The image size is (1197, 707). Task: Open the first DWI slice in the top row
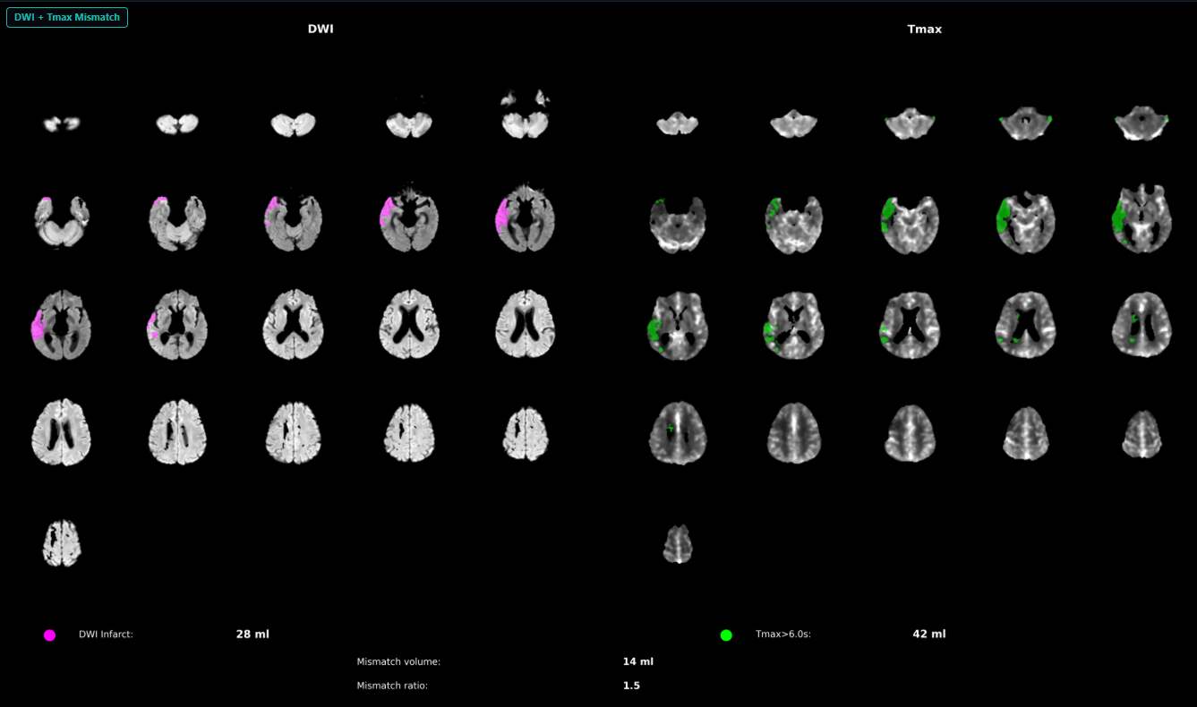(62, 124)
